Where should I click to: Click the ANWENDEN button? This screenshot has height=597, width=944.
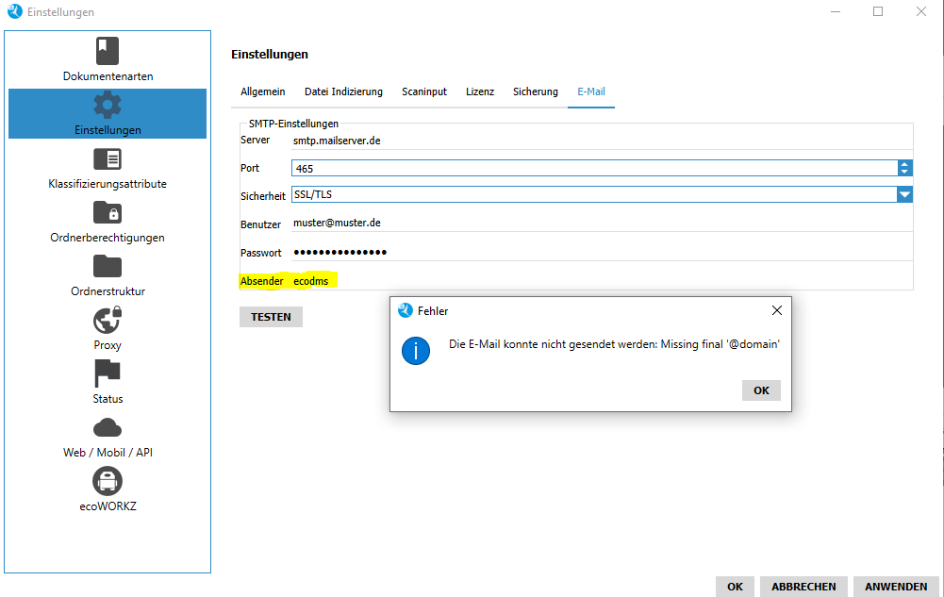coord(896,587)
